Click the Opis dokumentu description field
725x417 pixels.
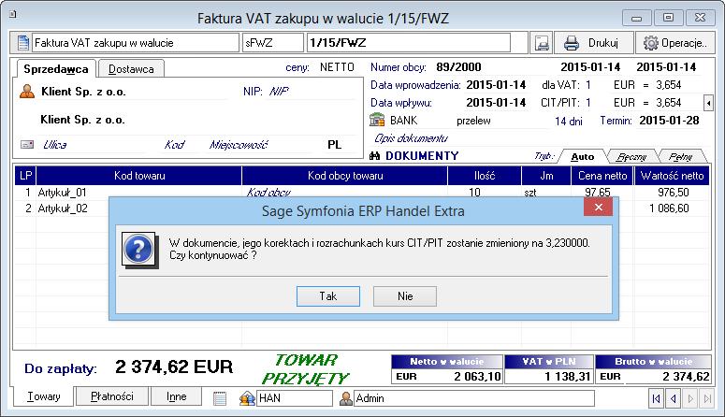click(411, 137)
